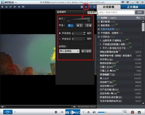Collapse the 今日热点 category
Screen dimensions: 145x115
[99, 37]
